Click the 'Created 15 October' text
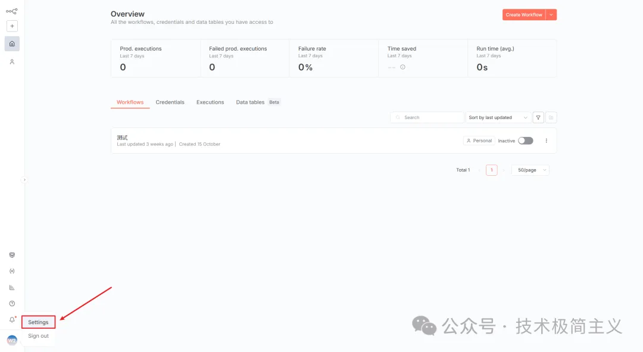643x352 pixels. tap(199, 144)
